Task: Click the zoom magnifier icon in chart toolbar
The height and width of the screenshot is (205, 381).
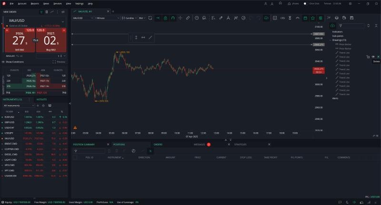Action: [x=204, y=18]
